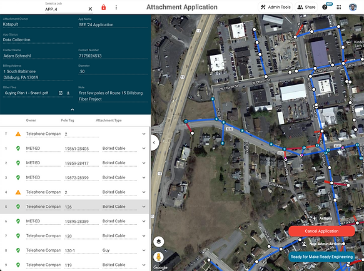Click warning icon on row T

pyautogui.click(x=18, y=134)
